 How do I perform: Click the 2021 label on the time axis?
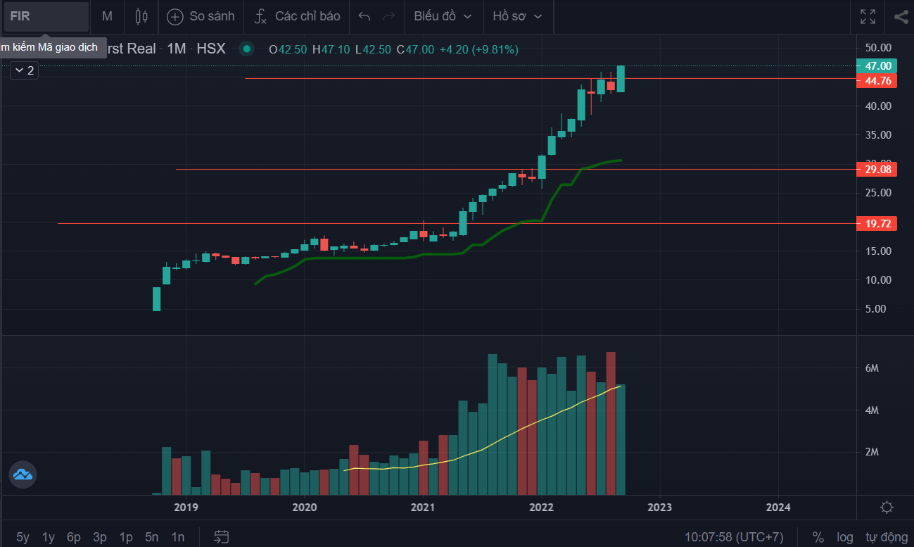423,507
